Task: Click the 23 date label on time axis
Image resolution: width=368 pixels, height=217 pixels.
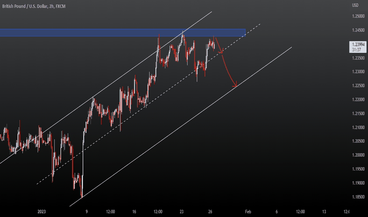Action: (181, 211)
